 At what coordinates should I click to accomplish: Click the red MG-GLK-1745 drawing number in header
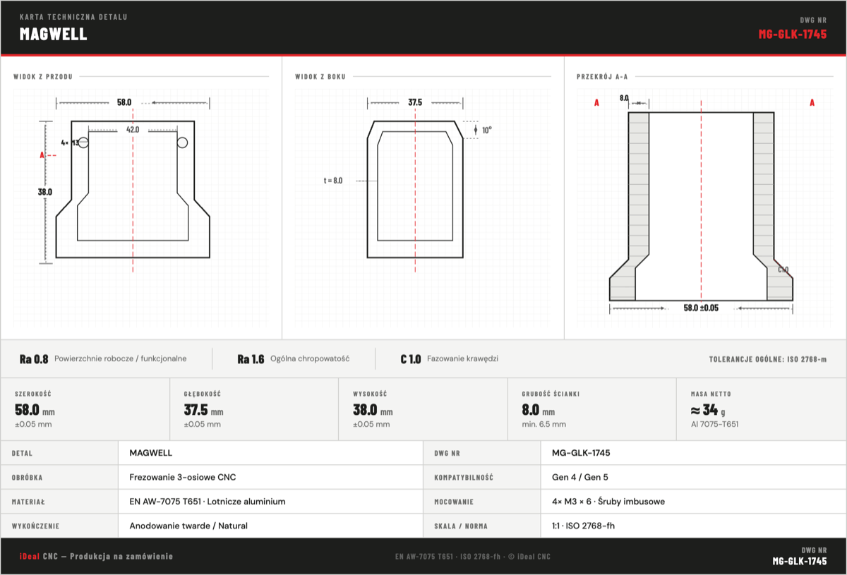pos(793,34)
